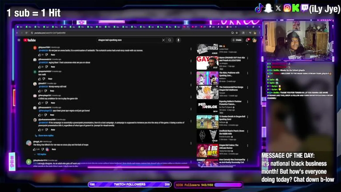Click the Twitch Followers progress bar

pyautogui.click(x=130, y=185)
